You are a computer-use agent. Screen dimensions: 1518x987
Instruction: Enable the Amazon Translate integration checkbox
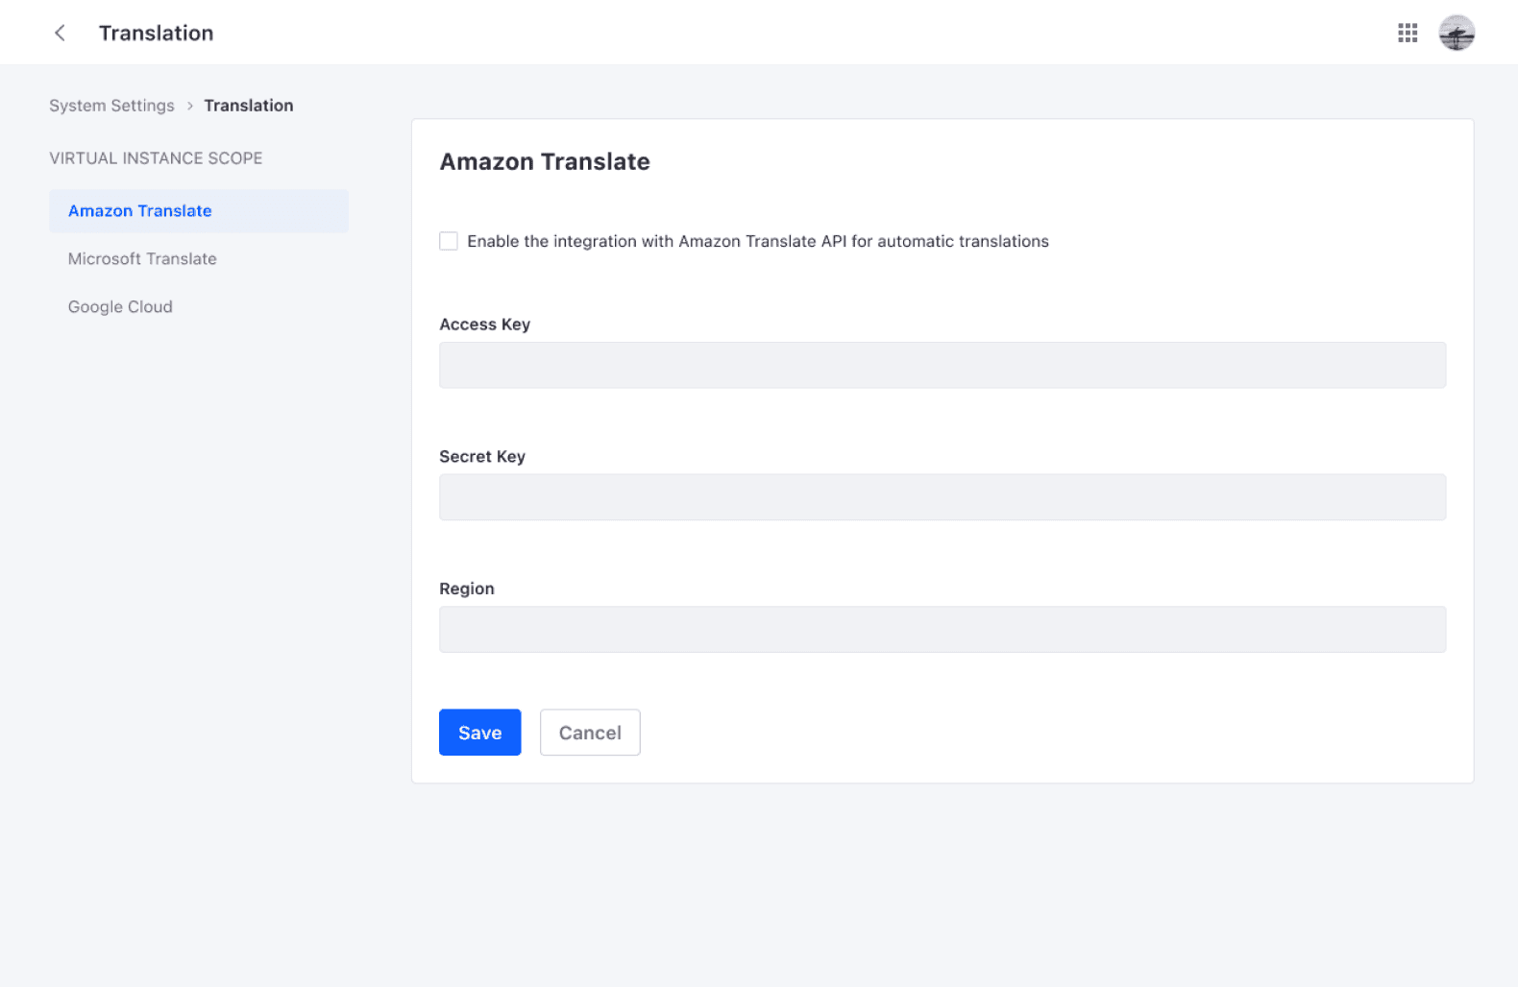pos(449,241)
